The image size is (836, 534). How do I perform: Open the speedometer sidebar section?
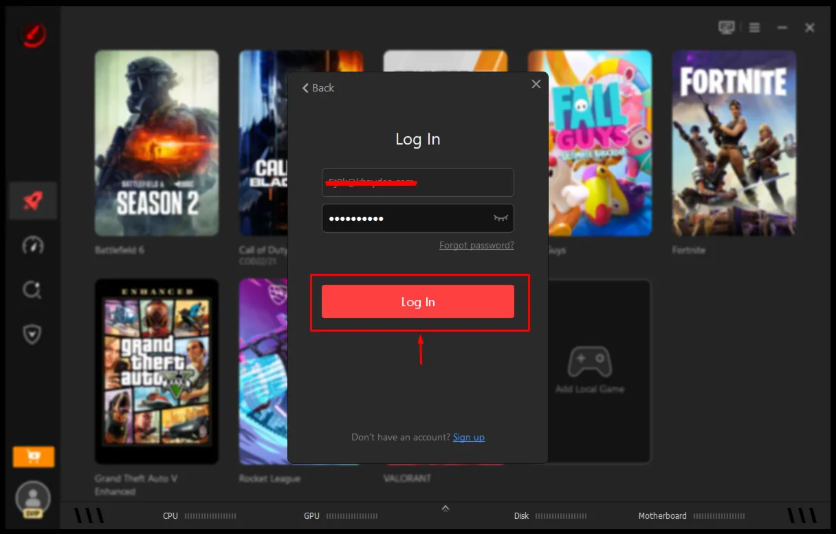(x=33, y=245)
